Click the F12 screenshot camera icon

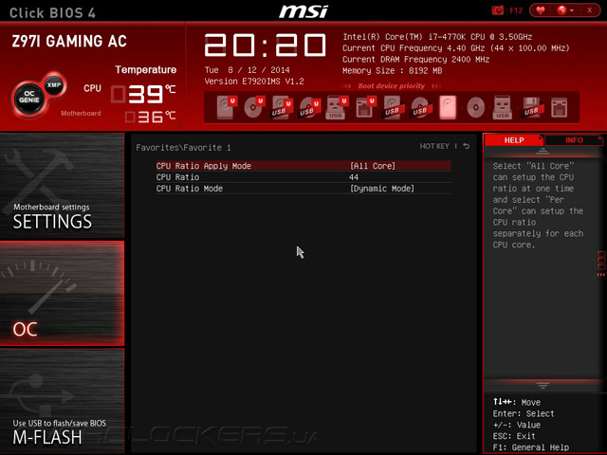point(497,10)
